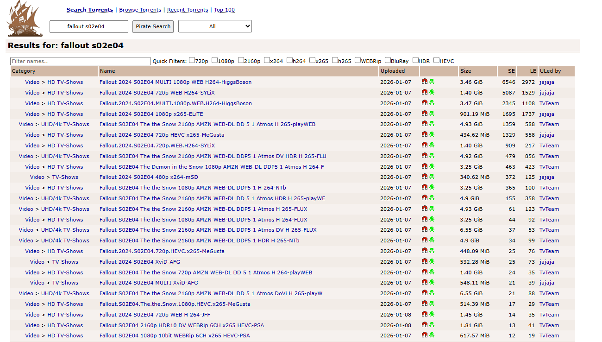Go to Search Torrents
Image resolution: width=602 pixels, height=342 pixels.
pos(90,10)
